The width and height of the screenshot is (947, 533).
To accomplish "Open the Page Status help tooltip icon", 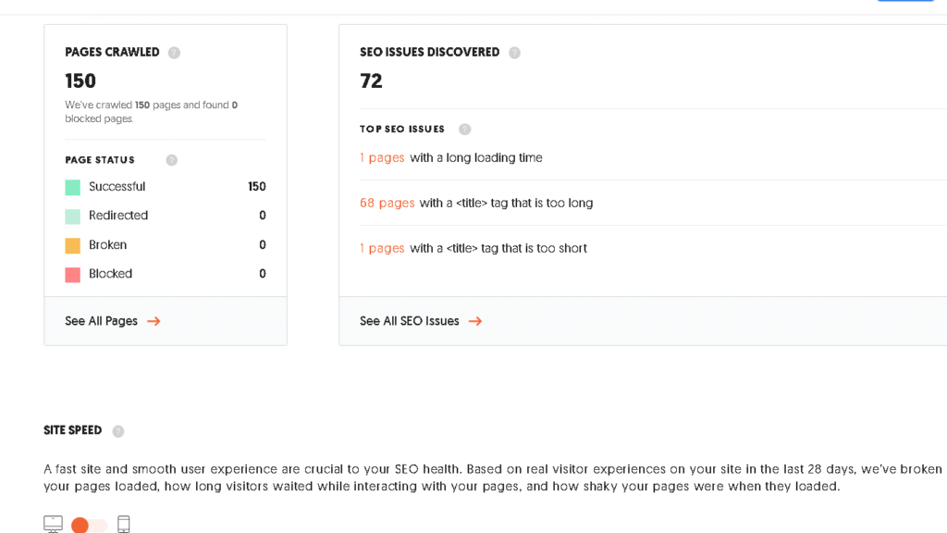I will [x=171, y=159].
